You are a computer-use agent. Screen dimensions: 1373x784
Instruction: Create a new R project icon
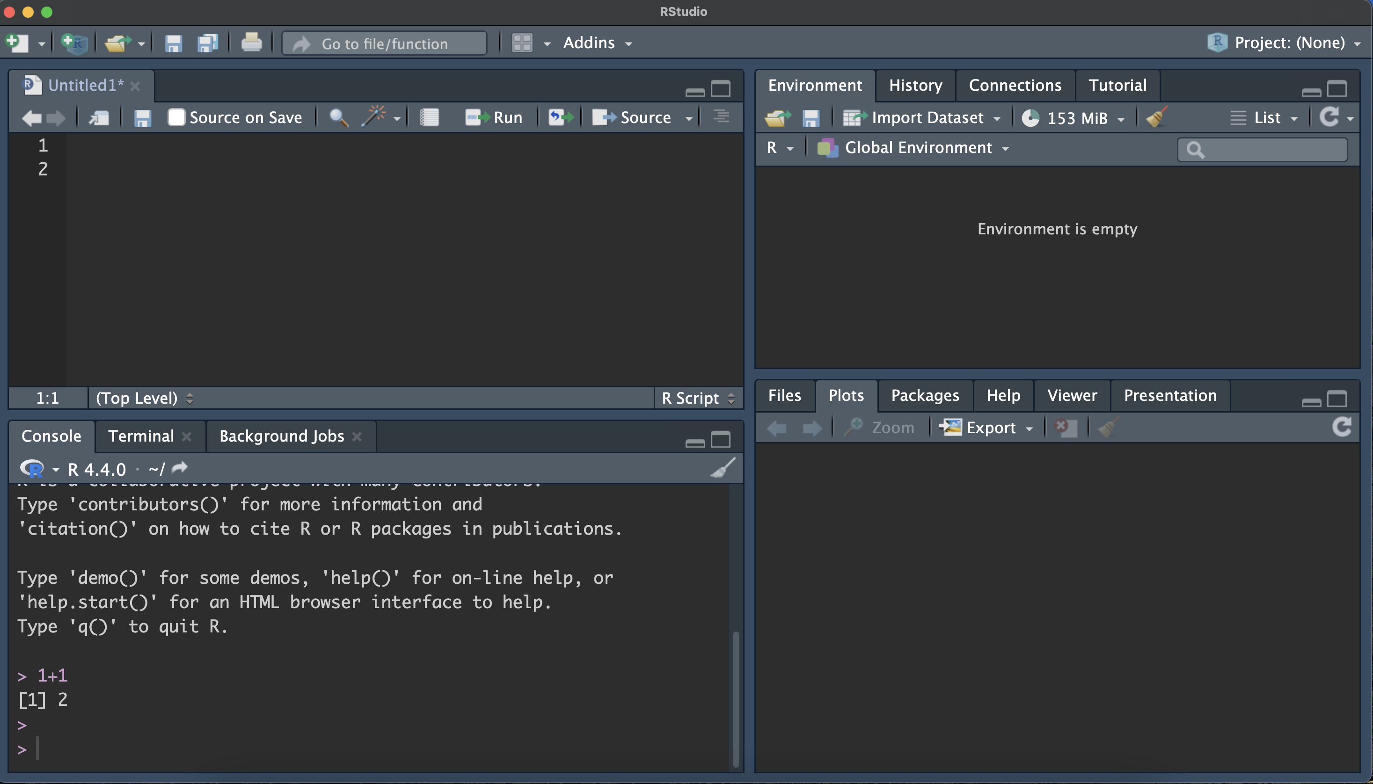(74, 43)
